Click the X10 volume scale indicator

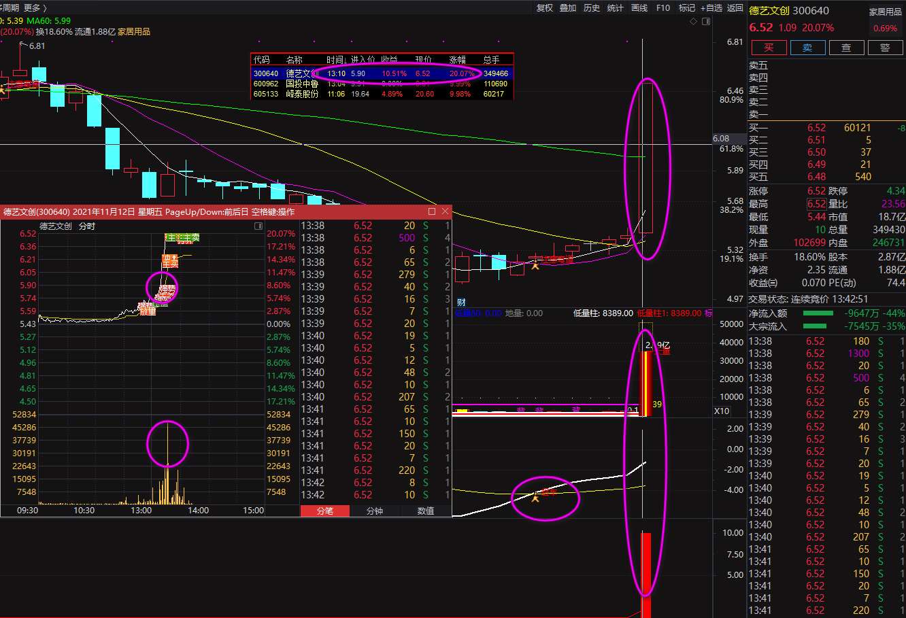722,411
